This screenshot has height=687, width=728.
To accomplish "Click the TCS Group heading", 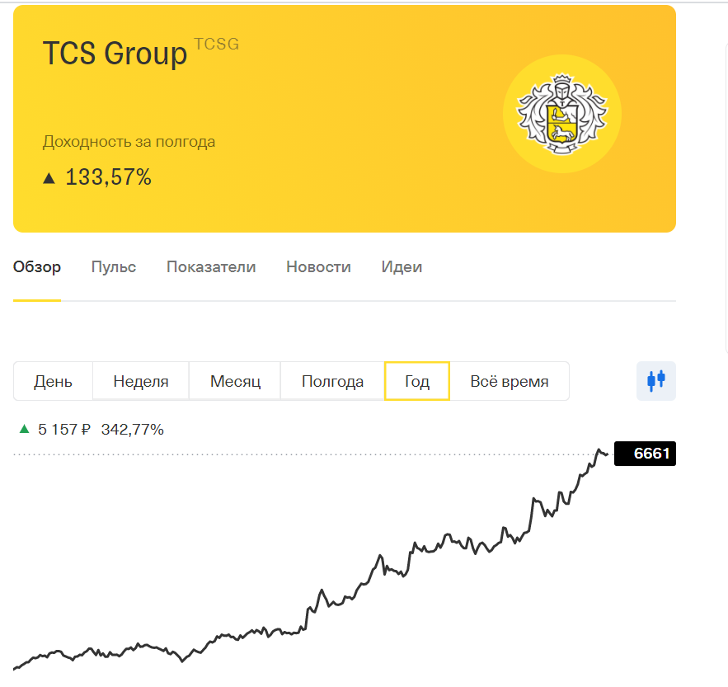I will [x=115, y=54].
